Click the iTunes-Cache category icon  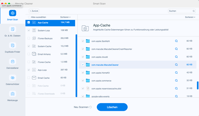tap(34, 62)
